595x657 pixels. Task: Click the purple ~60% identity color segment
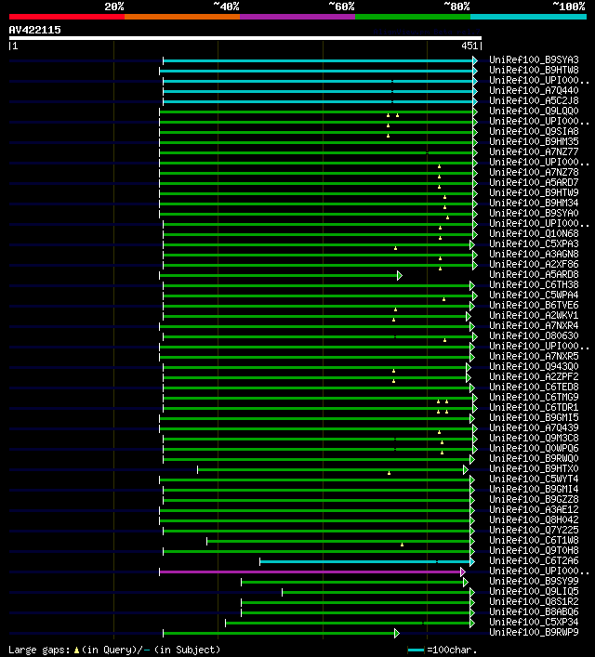tap(297, 17)
